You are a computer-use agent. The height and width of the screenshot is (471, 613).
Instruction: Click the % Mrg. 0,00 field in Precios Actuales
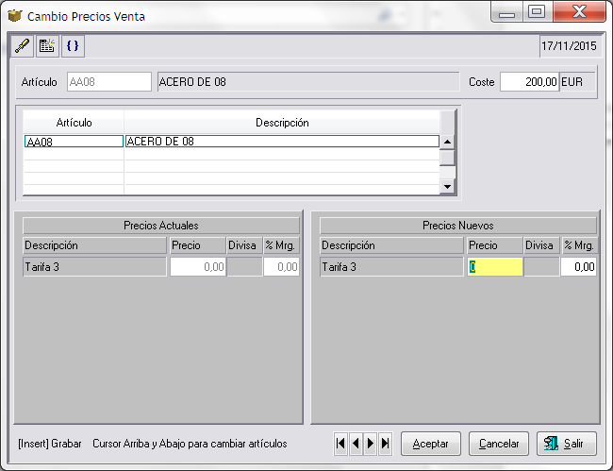pyautogui.click(x=281, y=267)
